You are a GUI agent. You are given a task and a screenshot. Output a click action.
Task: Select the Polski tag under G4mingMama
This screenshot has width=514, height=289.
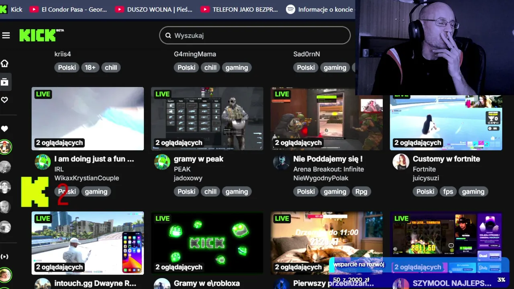[x=186, y=67]
